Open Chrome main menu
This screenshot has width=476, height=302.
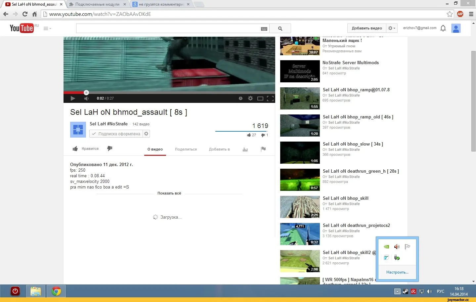(x=471, y=14)
